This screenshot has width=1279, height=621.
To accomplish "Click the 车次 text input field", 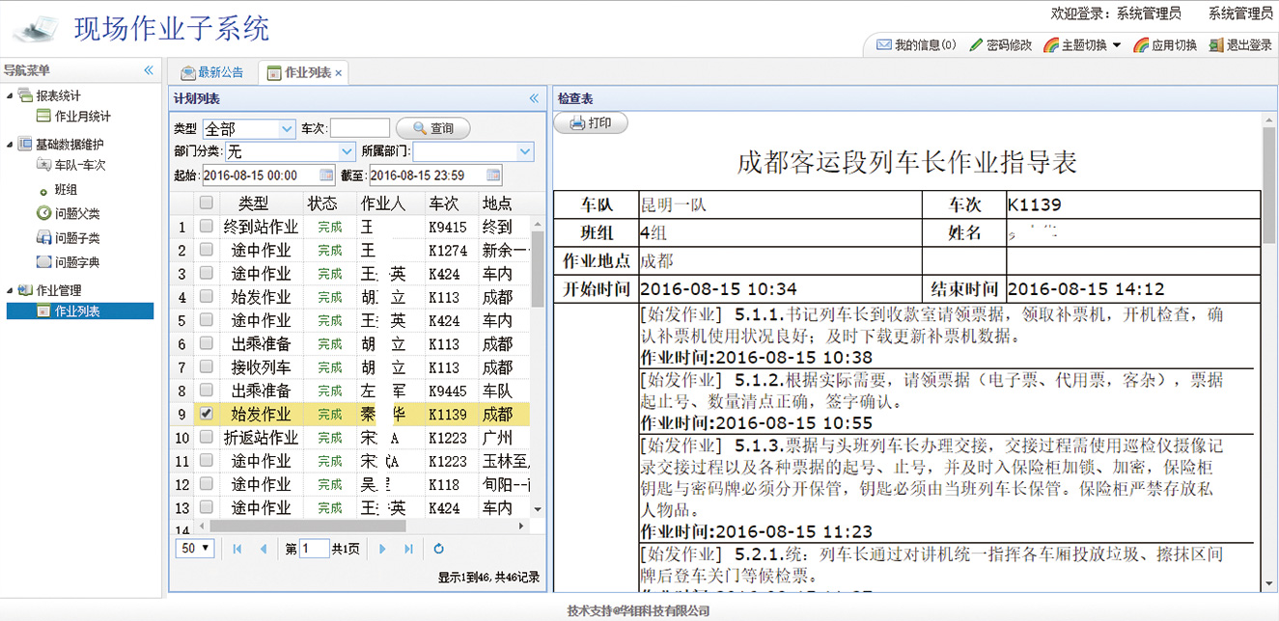I will pos(360,128).
